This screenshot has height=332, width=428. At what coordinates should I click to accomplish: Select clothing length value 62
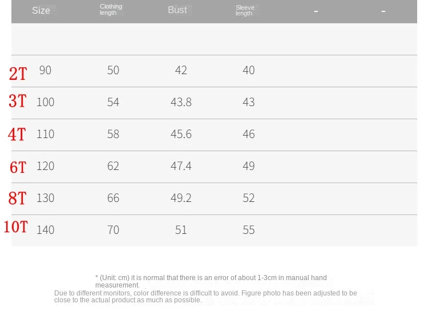pos(113,166)
